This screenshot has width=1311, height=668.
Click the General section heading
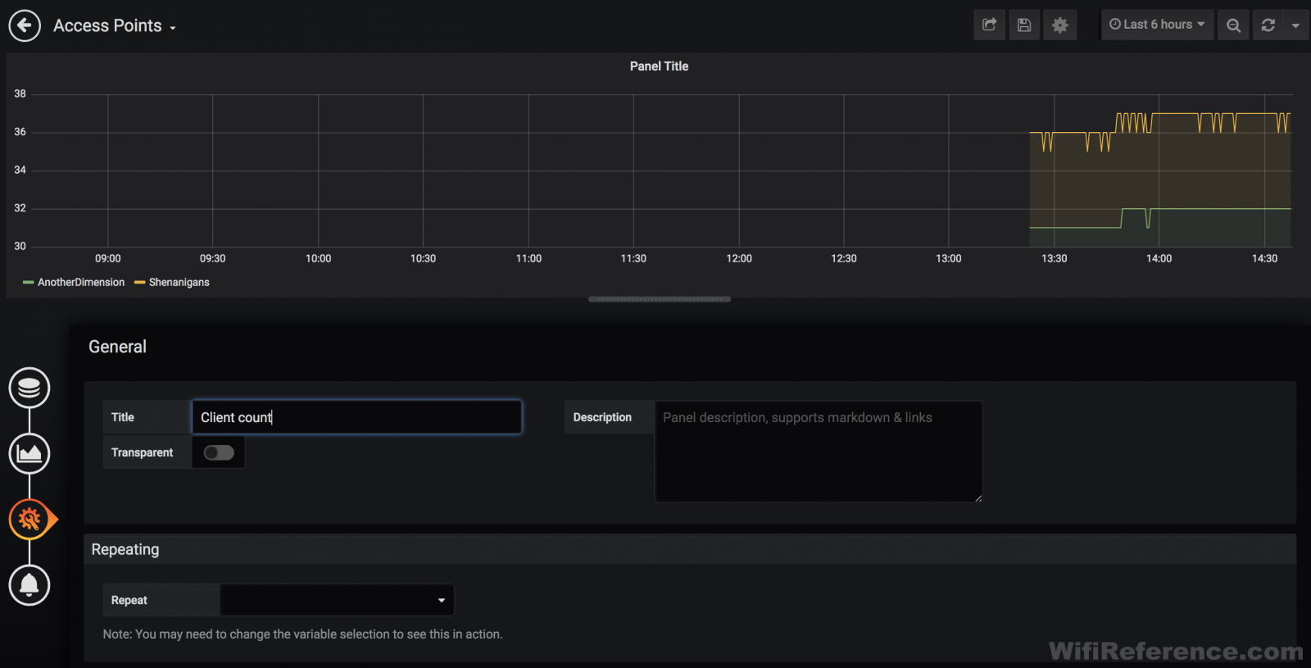[x=117, y=347]
